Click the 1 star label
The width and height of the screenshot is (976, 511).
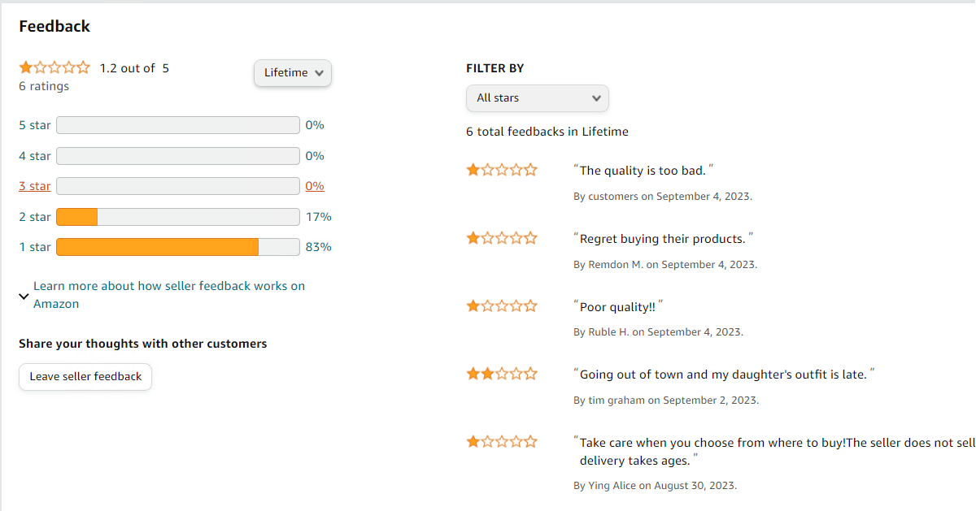35,247
